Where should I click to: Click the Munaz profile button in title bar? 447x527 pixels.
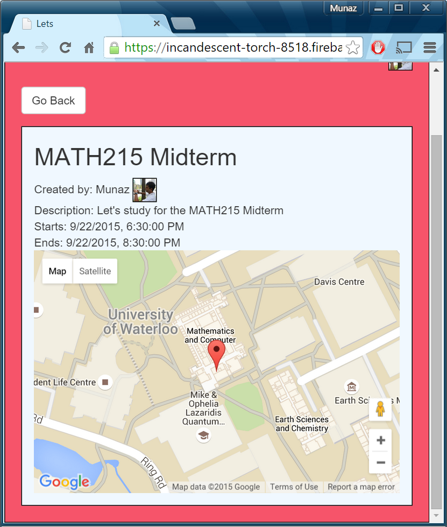(x=343, y=8)
